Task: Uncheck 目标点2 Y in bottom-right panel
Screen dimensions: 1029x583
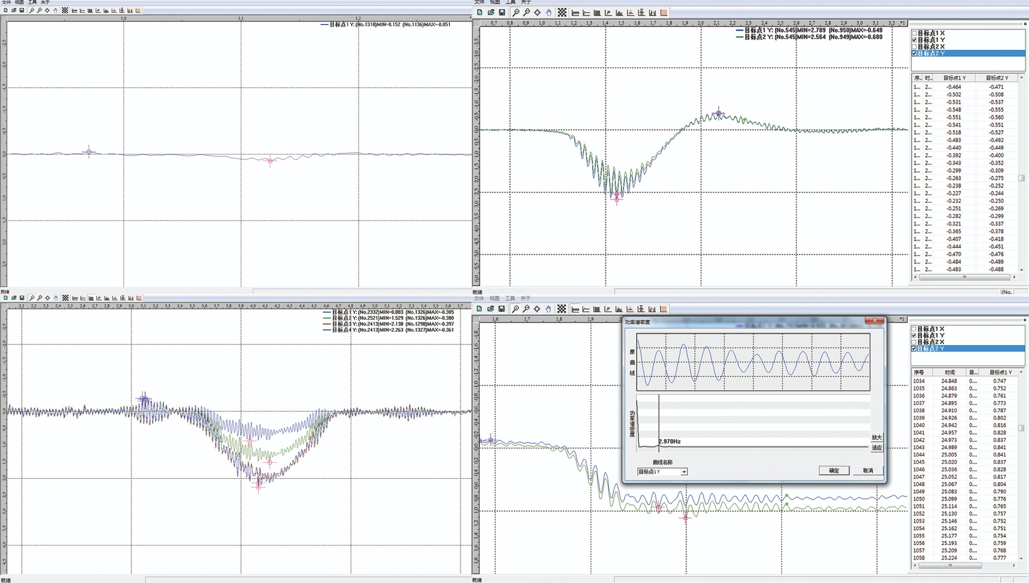Action: (914, 349)
